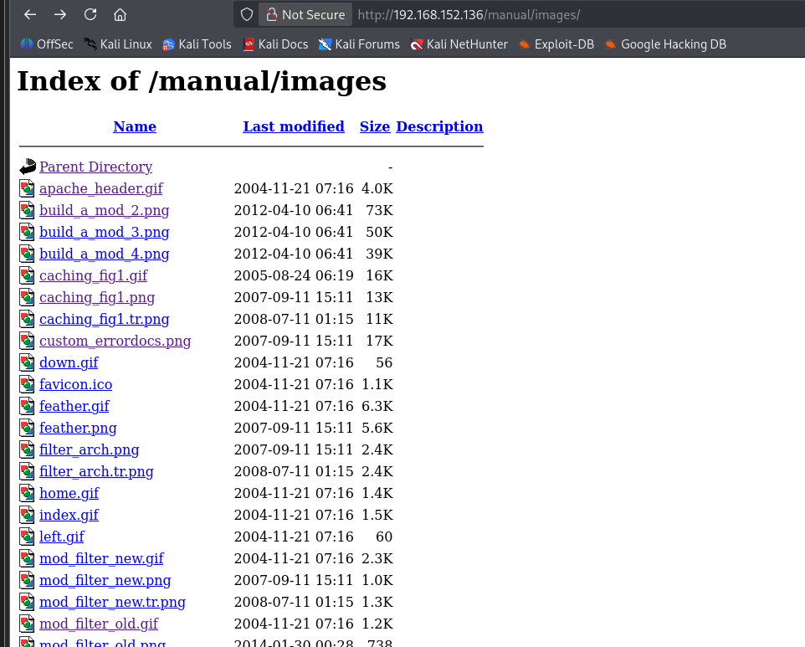Click the Exploit-DB bookmark icon
The height and width of the screenshot is (647, 805).
pos(526,44)
